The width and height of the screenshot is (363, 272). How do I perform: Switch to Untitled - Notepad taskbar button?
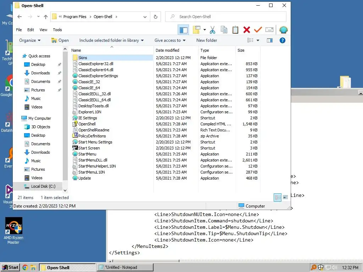coord(125,267)
